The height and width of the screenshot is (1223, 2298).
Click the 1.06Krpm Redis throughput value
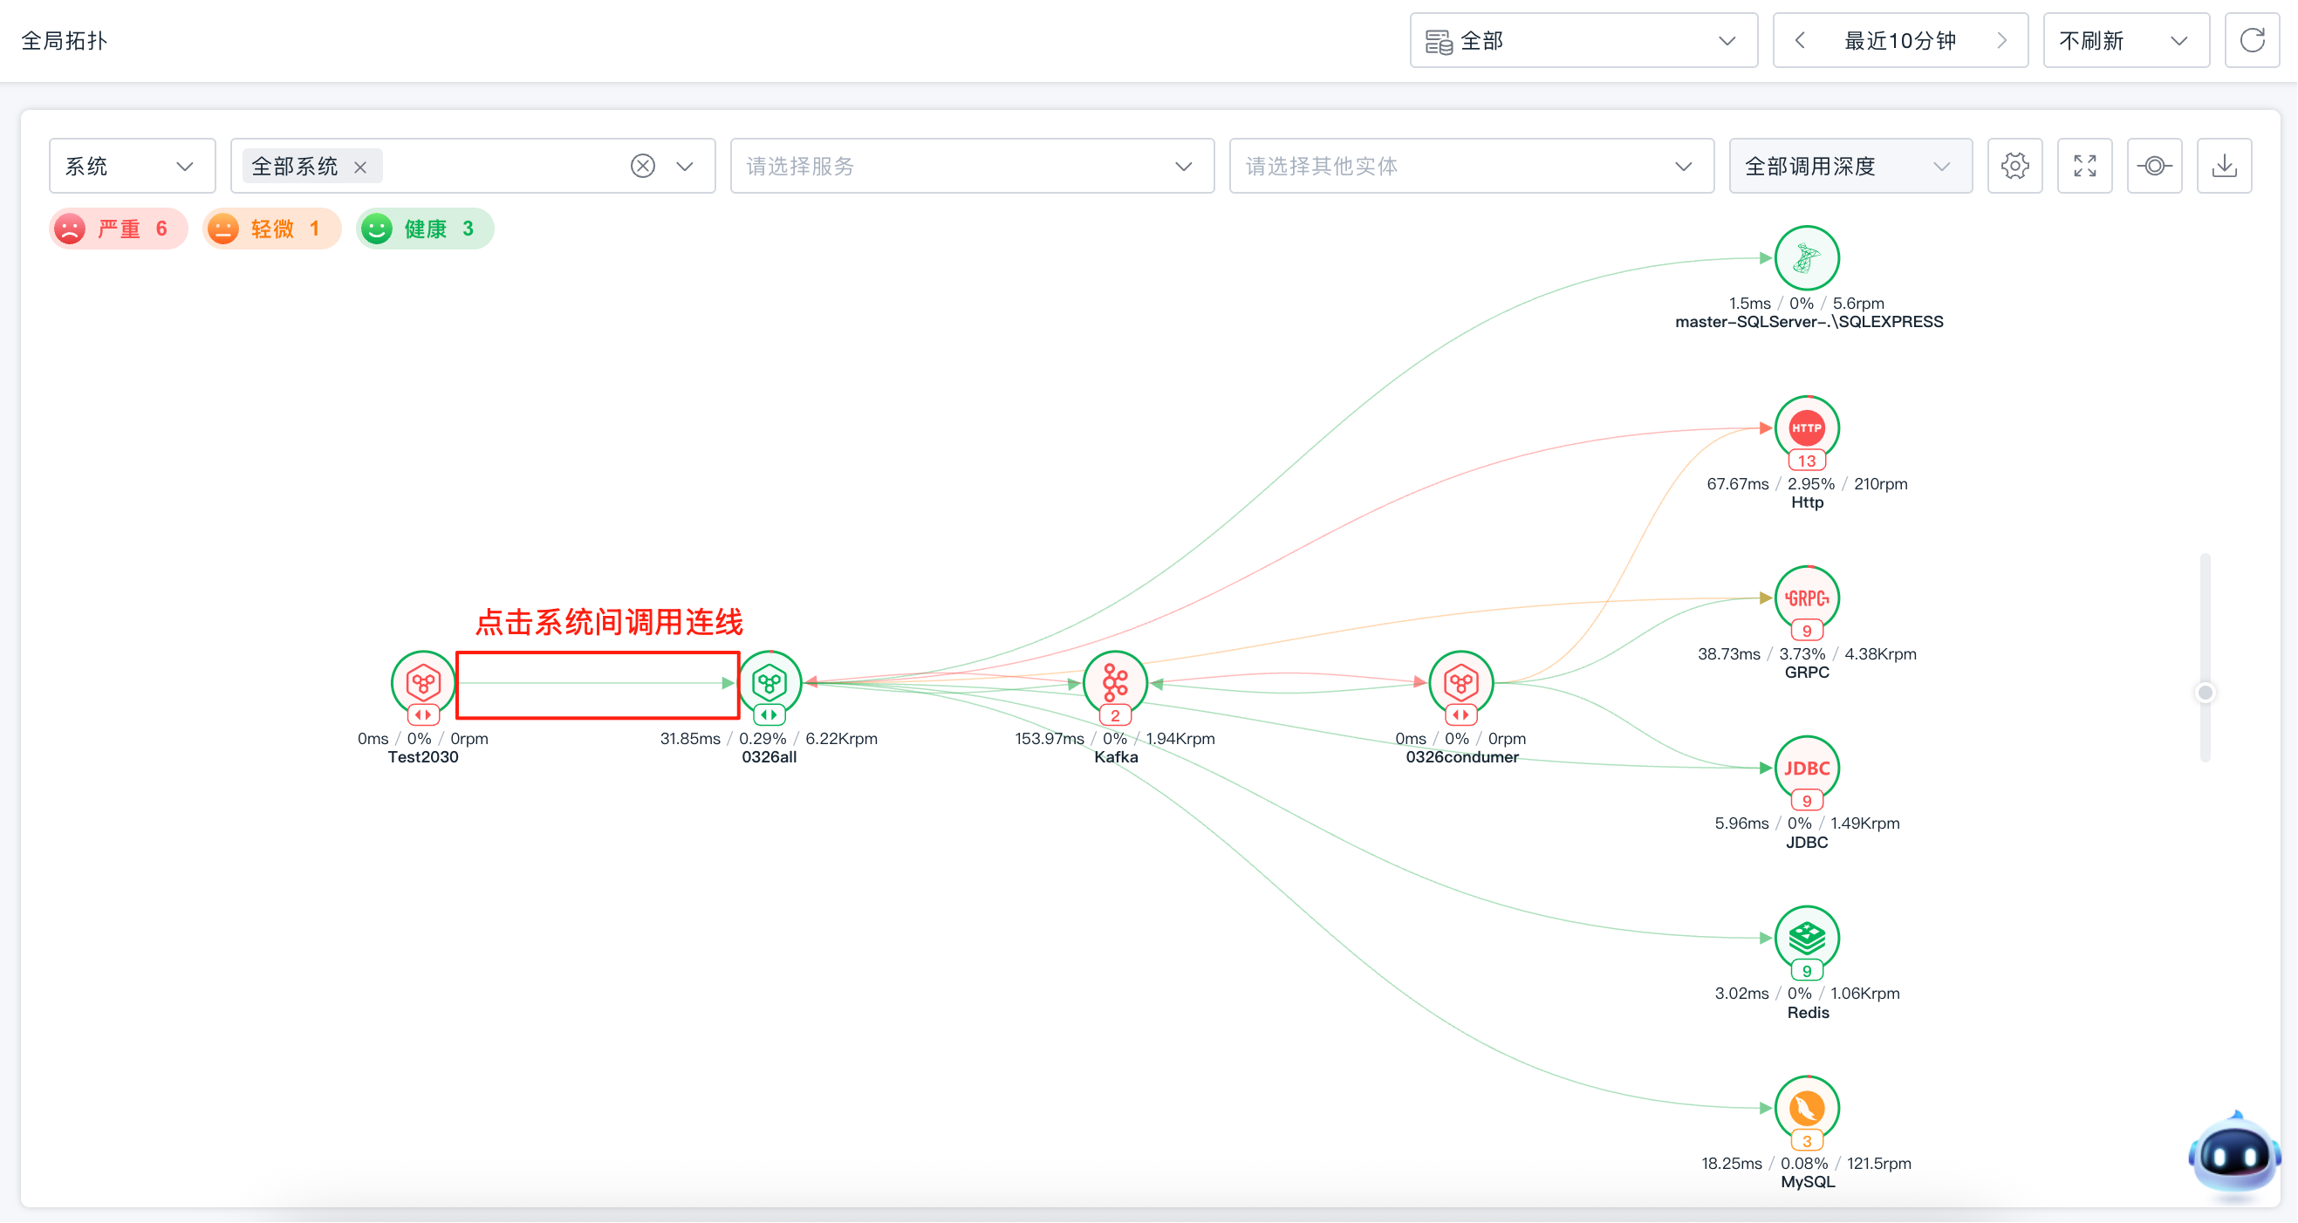[x=1865, y=994]
